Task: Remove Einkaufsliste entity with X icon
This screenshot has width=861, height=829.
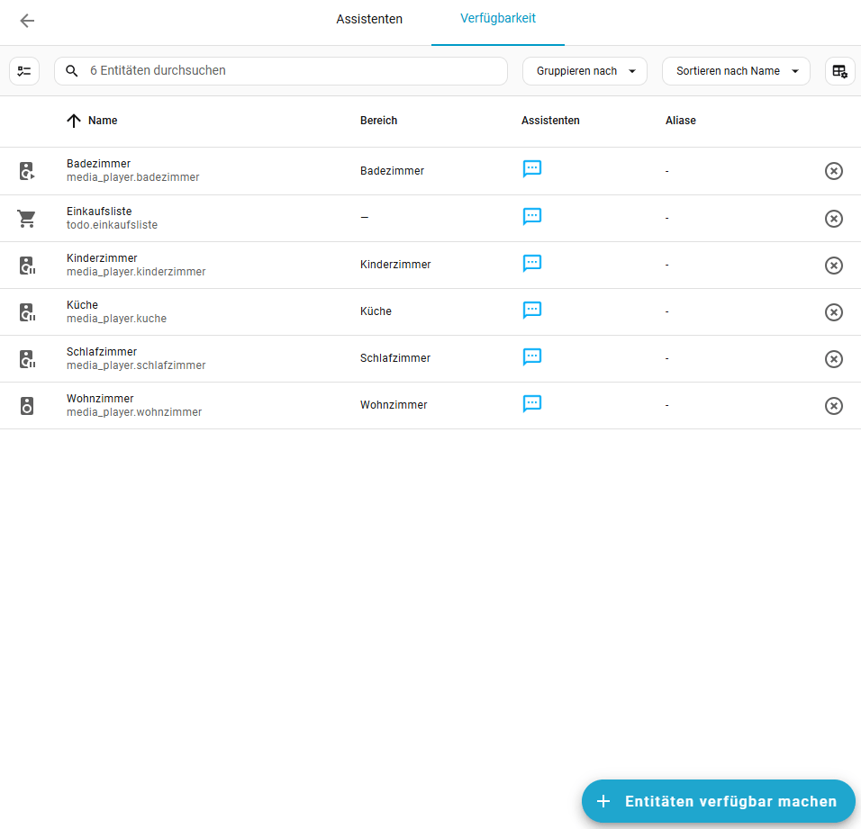Action: pyautogui.click(x=834, y=219)
